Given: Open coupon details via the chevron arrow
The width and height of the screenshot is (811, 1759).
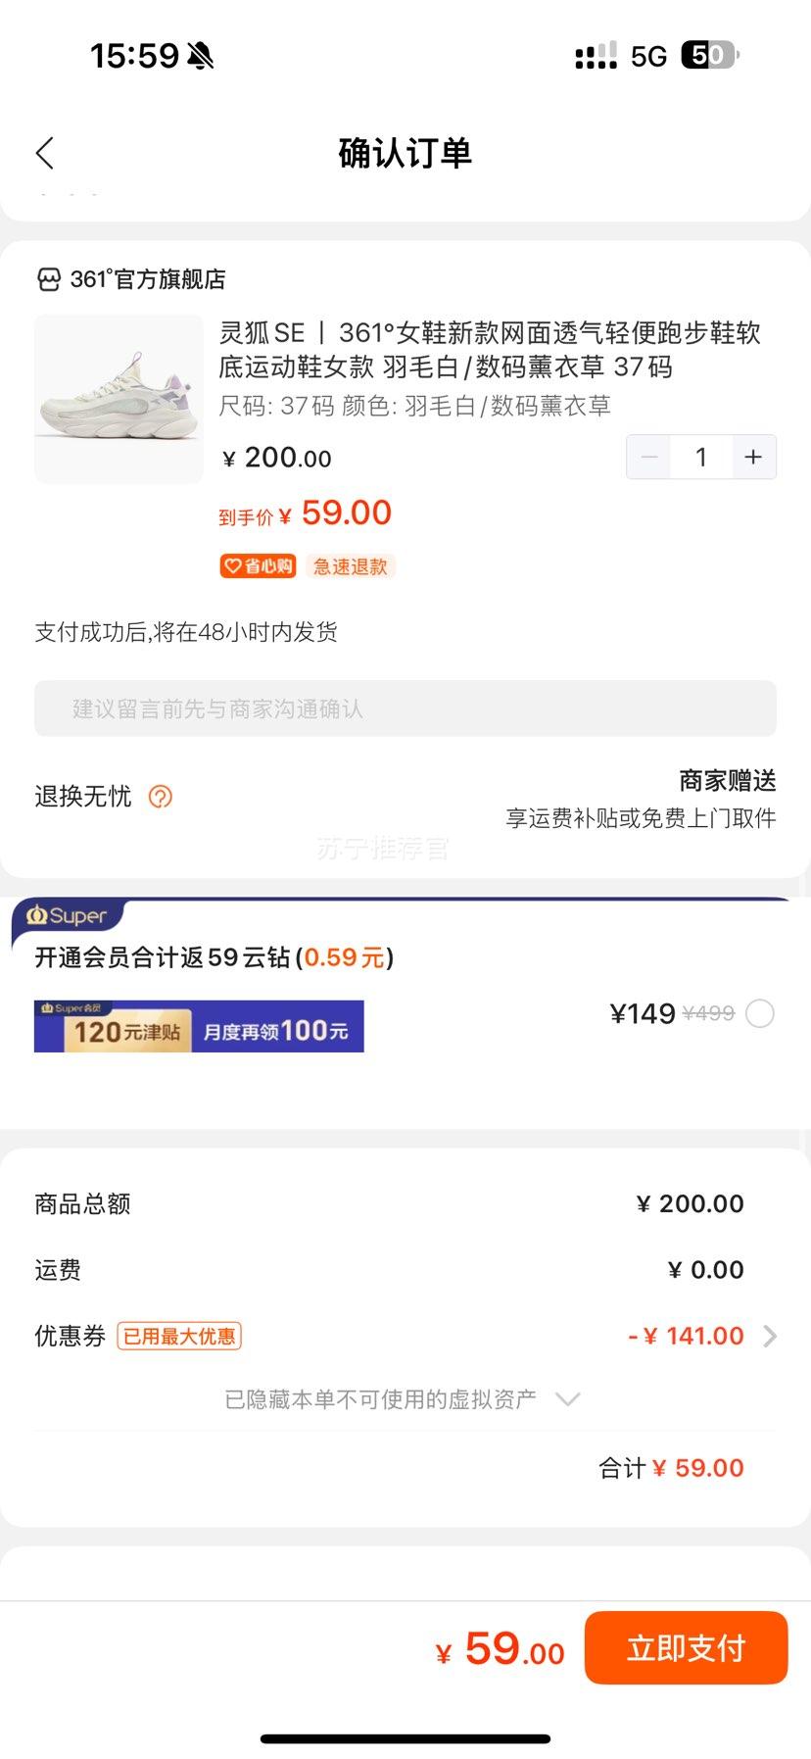Looking at the screenshot, I should [770, 1336].
